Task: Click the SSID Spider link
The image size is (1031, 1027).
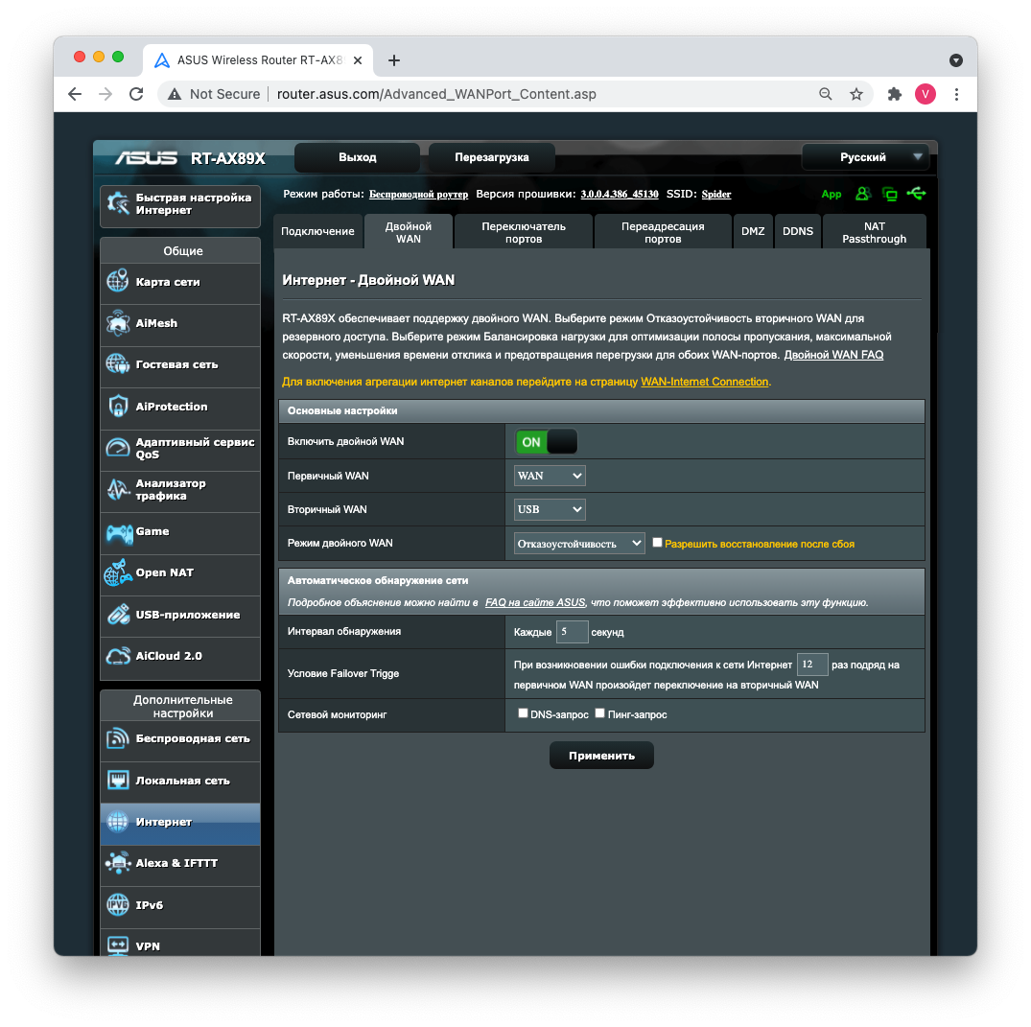Action: (716, 194)
